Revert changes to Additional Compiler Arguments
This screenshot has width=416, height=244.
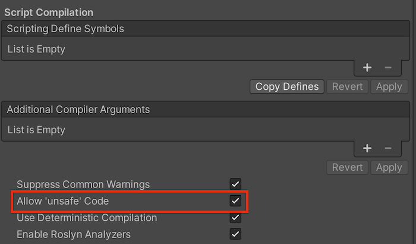click(x=347, y=167)
